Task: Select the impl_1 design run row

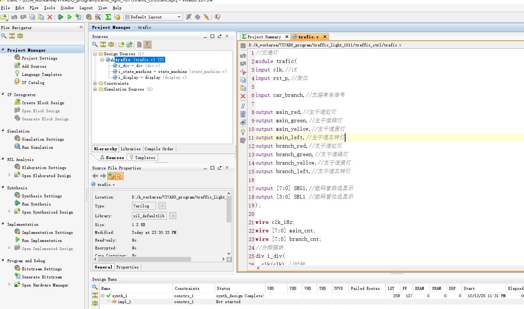Action: click(124, 302)
